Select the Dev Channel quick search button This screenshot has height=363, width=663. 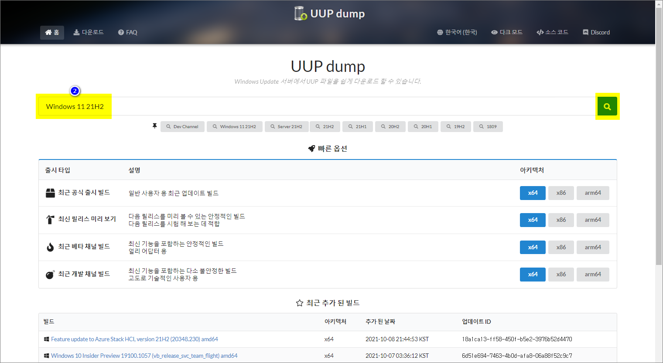[182, 127]
